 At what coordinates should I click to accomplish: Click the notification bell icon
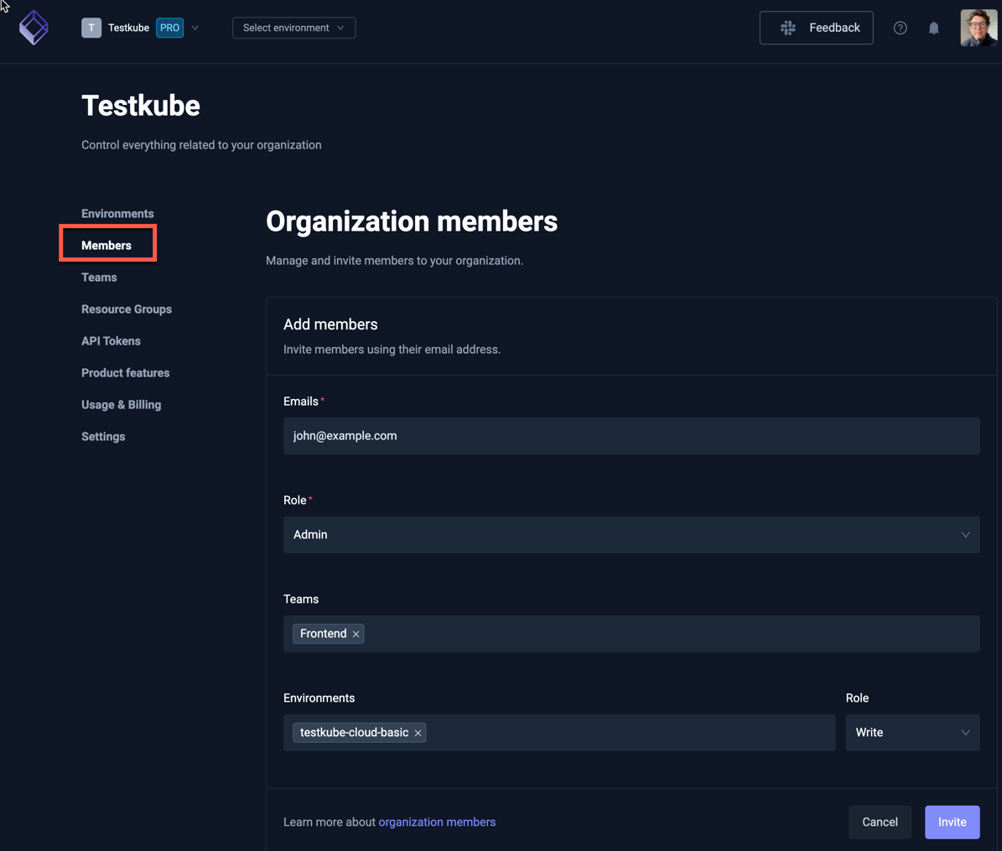933,28
